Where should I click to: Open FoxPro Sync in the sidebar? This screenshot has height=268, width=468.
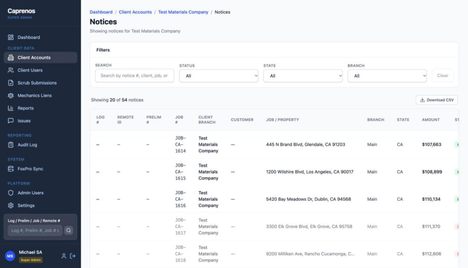tap(41, 169)
